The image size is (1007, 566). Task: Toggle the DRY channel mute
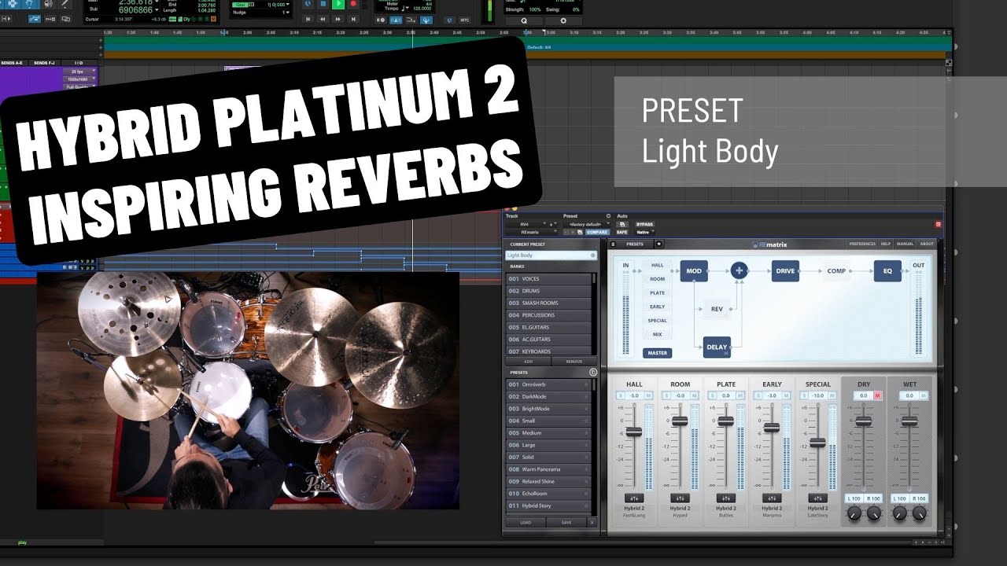point(877,395)
